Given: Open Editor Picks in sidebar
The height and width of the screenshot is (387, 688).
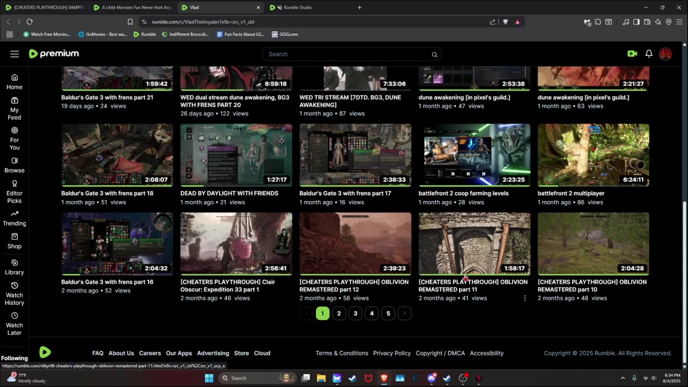Looking at the screenshot, I should [x=15, y=192].
